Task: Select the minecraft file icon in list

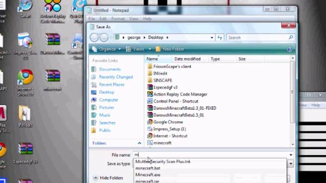Action: tap(150, 143)
